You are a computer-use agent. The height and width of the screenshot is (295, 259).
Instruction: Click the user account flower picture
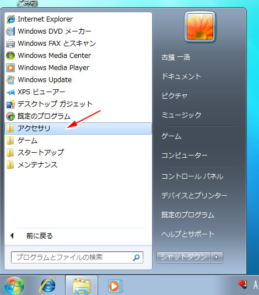(200, 26)
